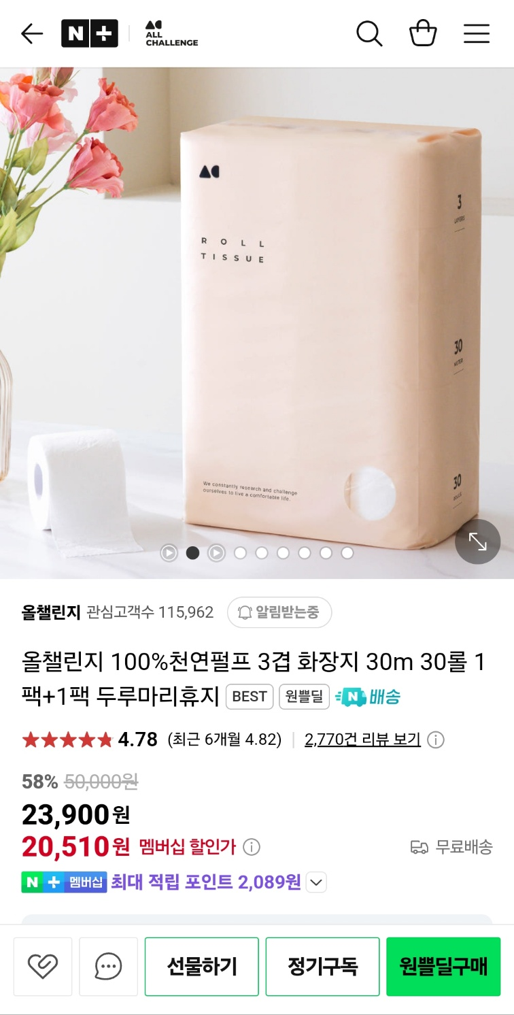Open the 2,770건 리뷰 보기 link
The height and width of the screenshot is (1015, 514).
click(362, 739)
